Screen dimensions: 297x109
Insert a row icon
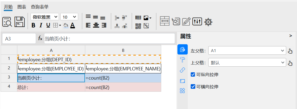click(x=117, y=18)
